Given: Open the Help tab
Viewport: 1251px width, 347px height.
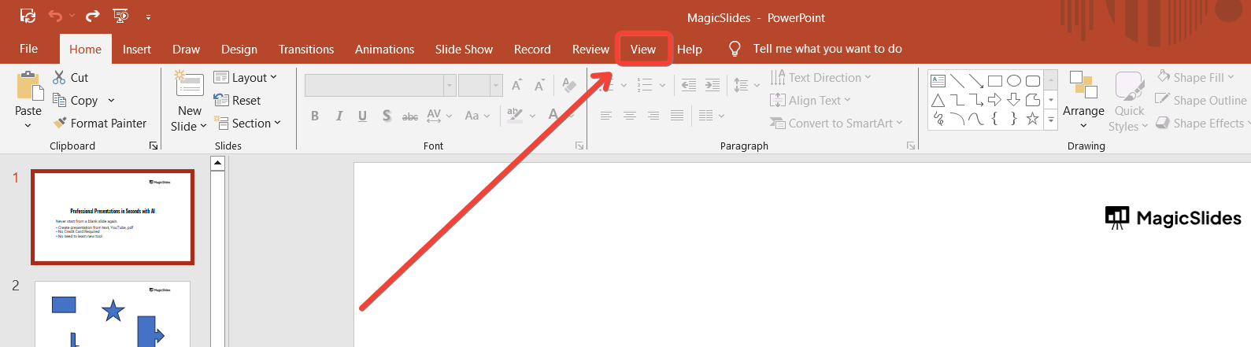Looking at the screenshot, I should (690, 49).
